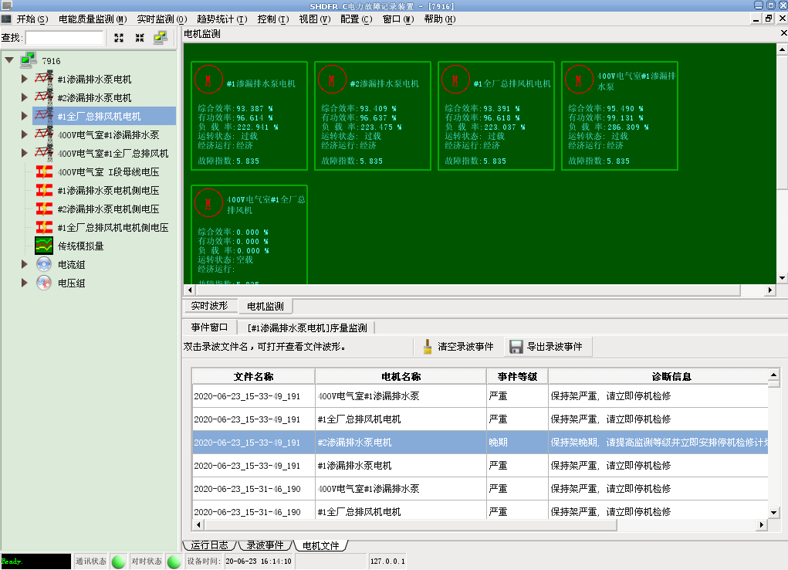Click the red motor icon of #1渗漏排水泵电机 card
The width and height of the screenshot is (788, 570).
click(x=208, y=79)
